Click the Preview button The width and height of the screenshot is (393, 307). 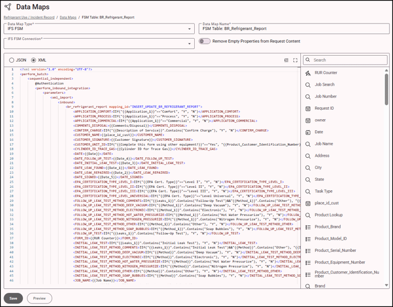tap(39, 298)
